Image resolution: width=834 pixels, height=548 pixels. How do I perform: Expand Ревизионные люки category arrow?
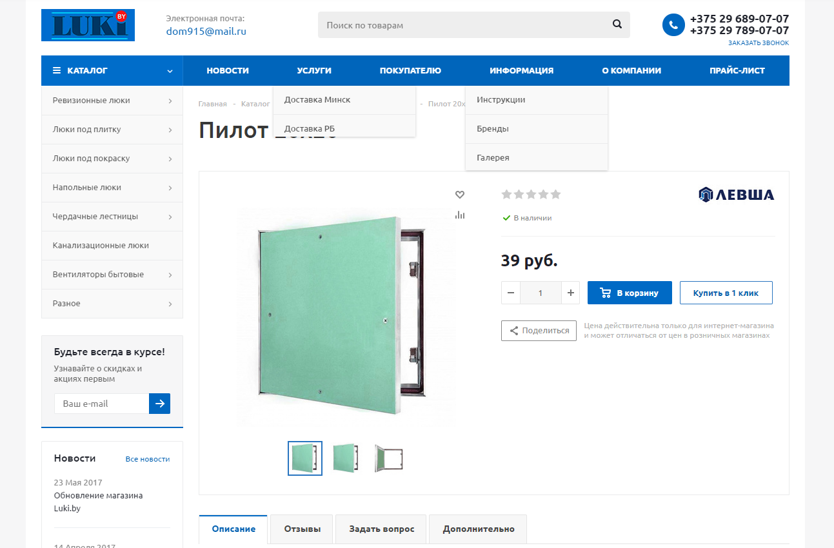[170, 101]
